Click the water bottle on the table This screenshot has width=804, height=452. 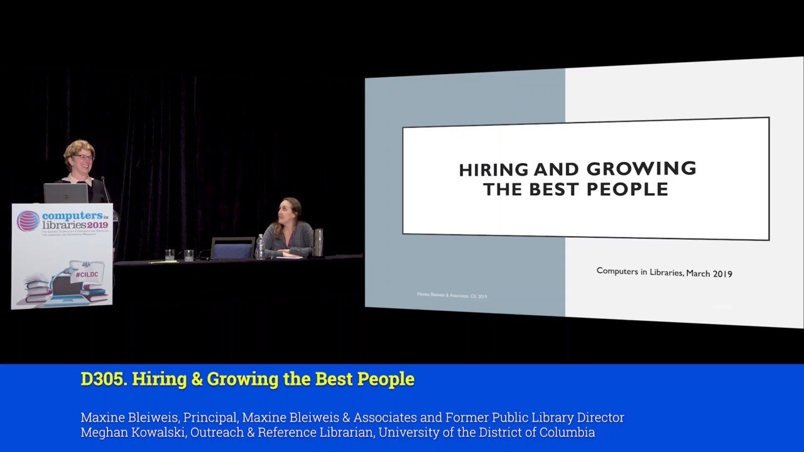click(260, 247)
